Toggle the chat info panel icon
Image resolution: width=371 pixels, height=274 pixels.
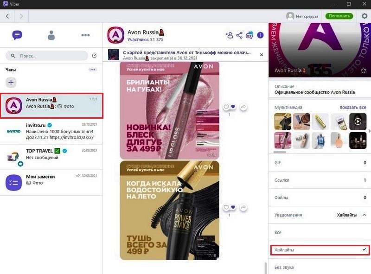tap(260, 35)
